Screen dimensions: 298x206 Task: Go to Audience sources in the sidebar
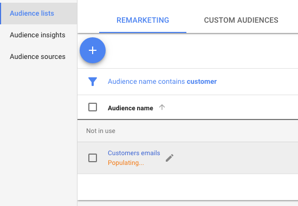(37, 57)
